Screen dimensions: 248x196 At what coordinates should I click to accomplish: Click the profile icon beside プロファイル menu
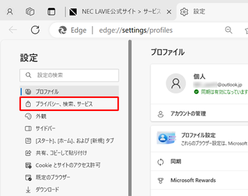click(28, 92)
